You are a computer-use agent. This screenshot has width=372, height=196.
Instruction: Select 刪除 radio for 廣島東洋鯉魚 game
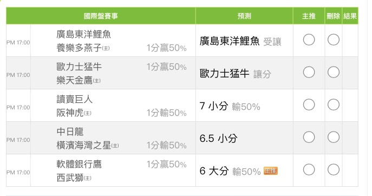pos(334,40)
